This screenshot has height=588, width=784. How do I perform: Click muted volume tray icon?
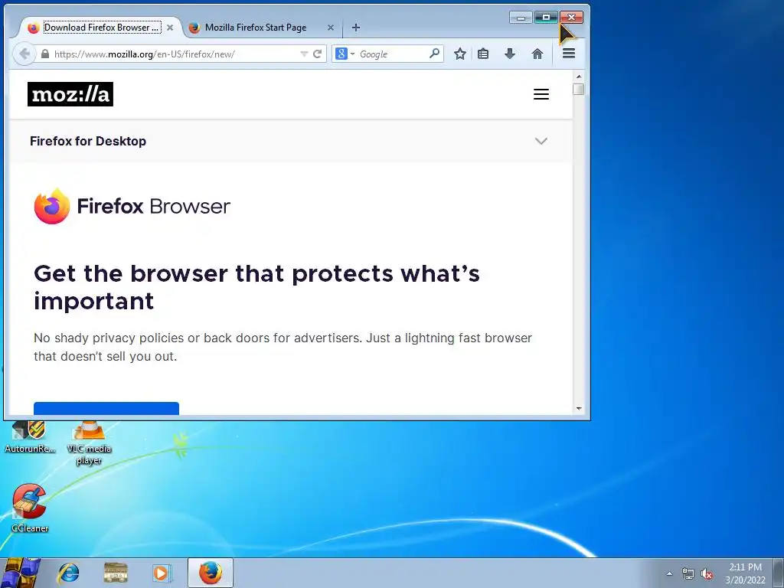706,573
